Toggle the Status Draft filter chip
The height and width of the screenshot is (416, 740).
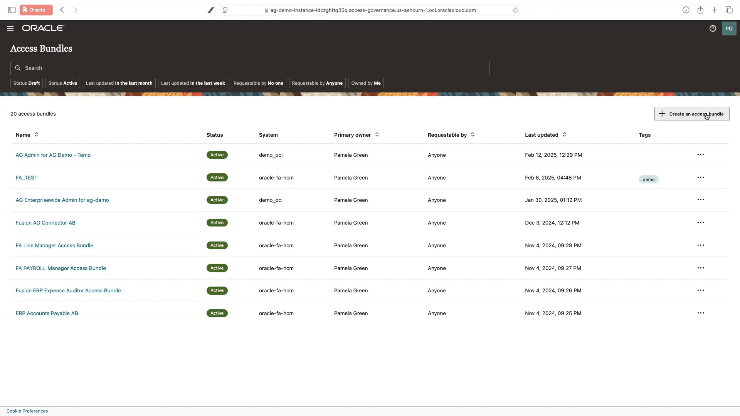click(26, 83)
